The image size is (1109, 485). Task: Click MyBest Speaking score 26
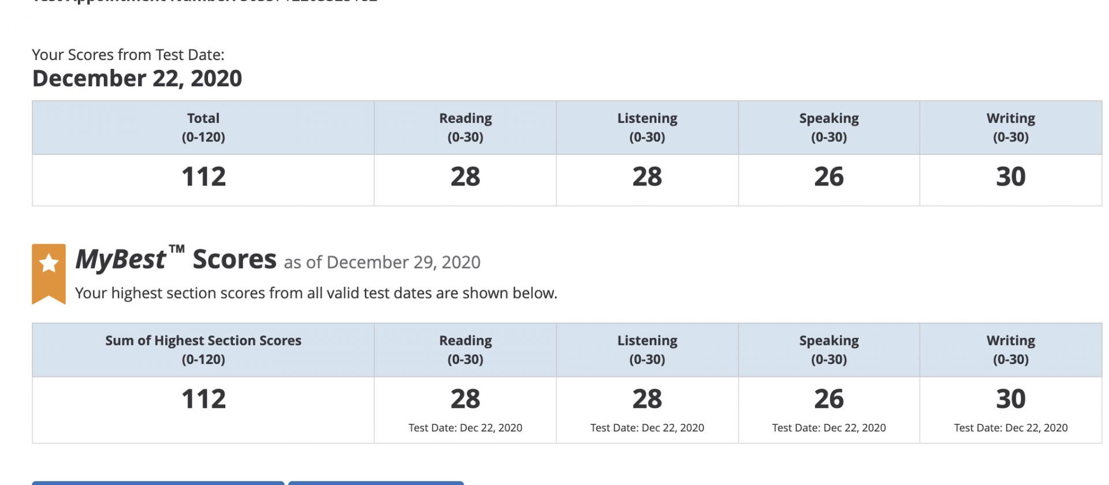tap(829, 399)
